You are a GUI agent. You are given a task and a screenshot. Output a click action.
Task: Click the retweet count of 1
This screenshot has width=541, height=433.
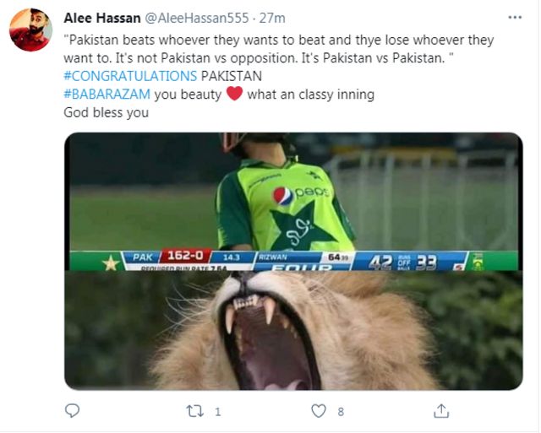click(x=218, y=412)
